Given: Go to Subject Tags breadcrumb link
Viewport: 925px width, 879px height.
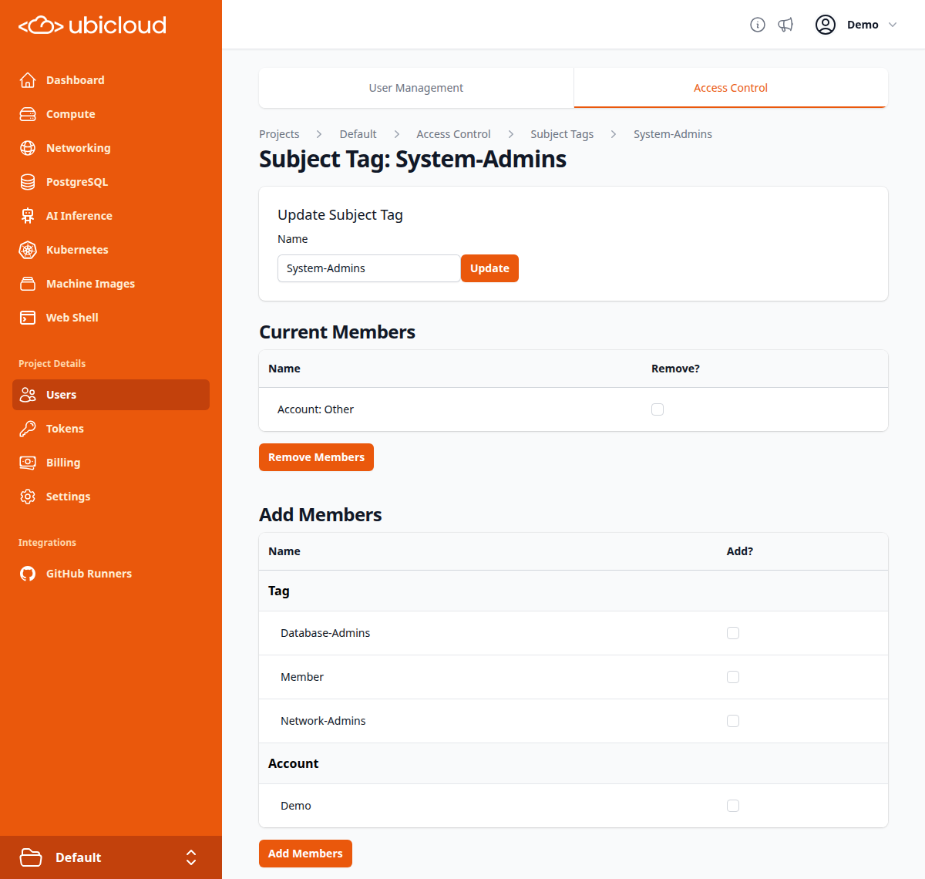Looking at the screenshot, I should pos(562,134).
